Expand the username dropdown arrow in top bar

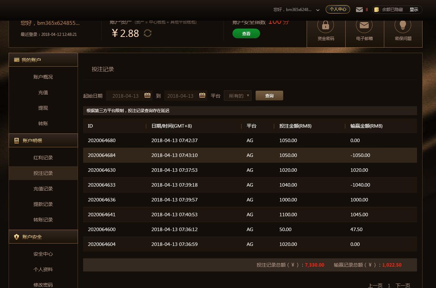[x=318, y=10]
